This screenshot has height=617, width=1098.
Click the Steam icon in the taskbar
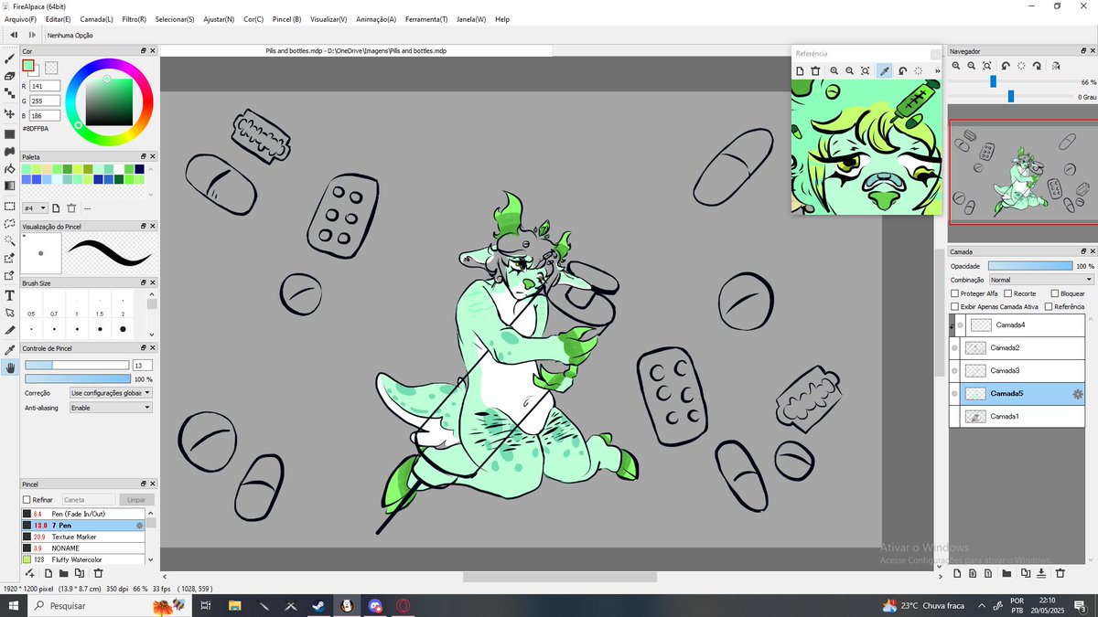[318, 606]
